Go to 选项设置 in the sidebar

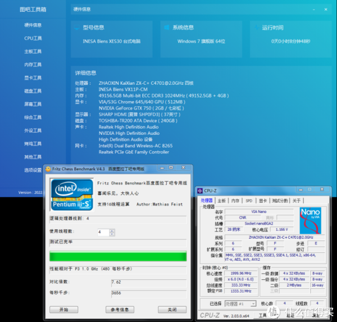(x=33, y=170)
